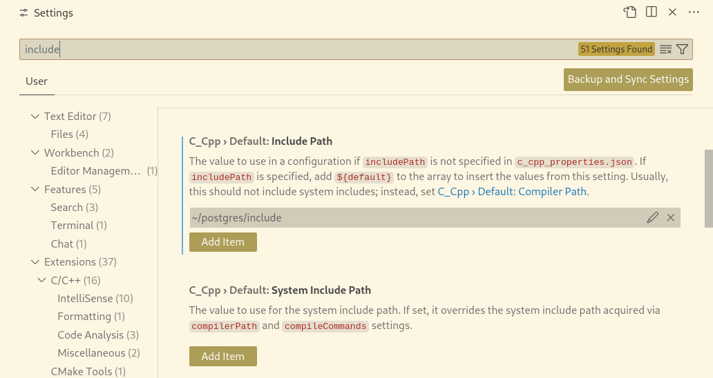Edit the ~/postgres/include path item

[x=653, y=218]
